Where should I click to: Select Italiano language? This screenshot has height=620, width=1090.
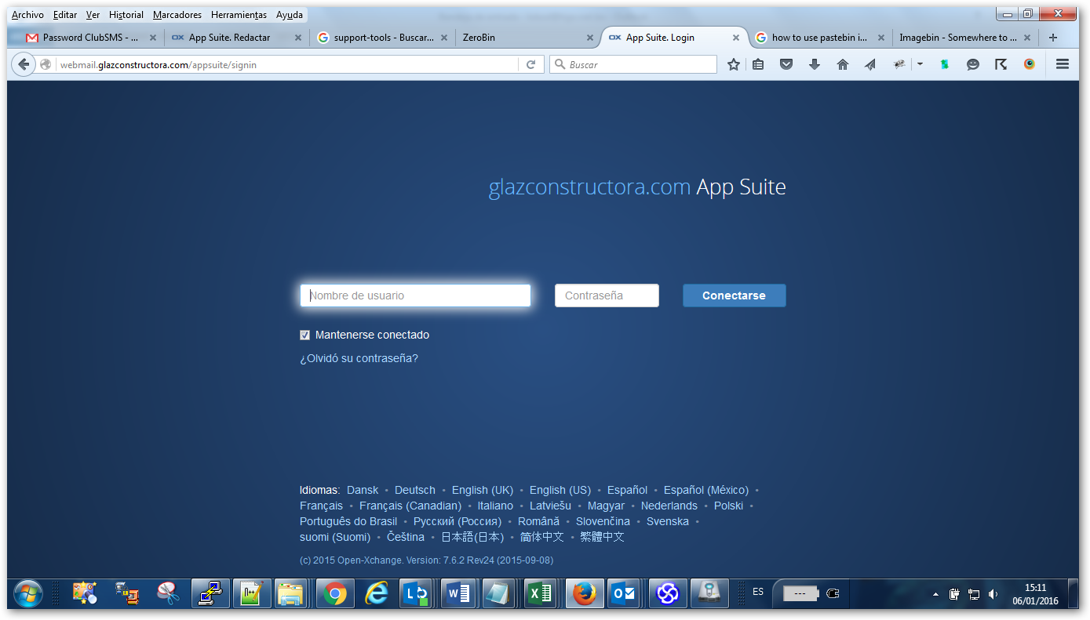[495, 506]
